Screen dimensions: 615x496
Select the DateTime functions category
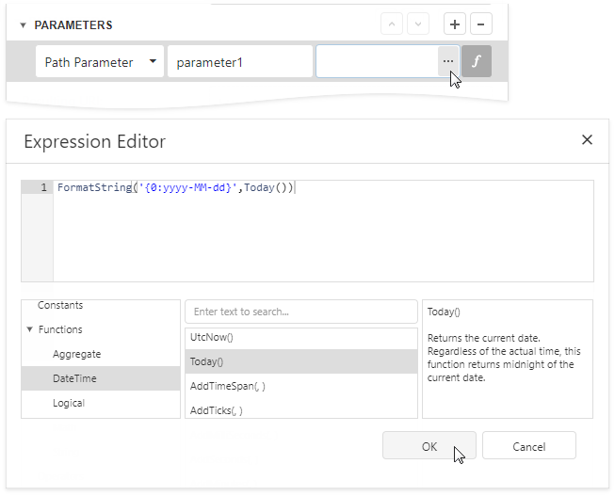point(75,378)
